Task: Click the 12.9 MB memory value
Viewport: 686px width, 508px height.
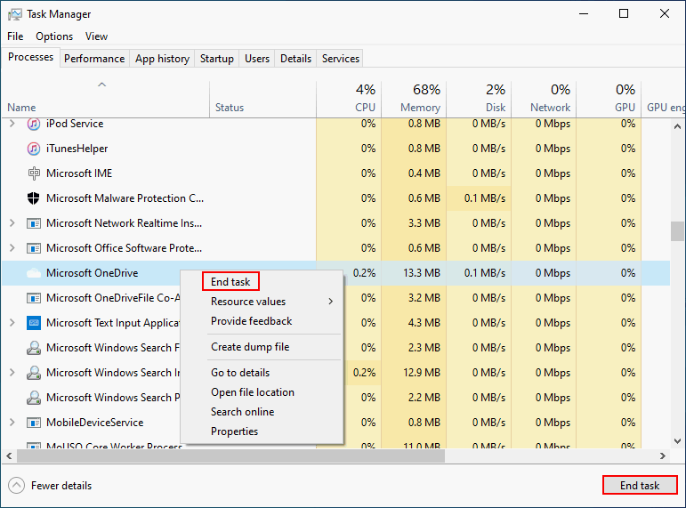Action: [422, 373]
